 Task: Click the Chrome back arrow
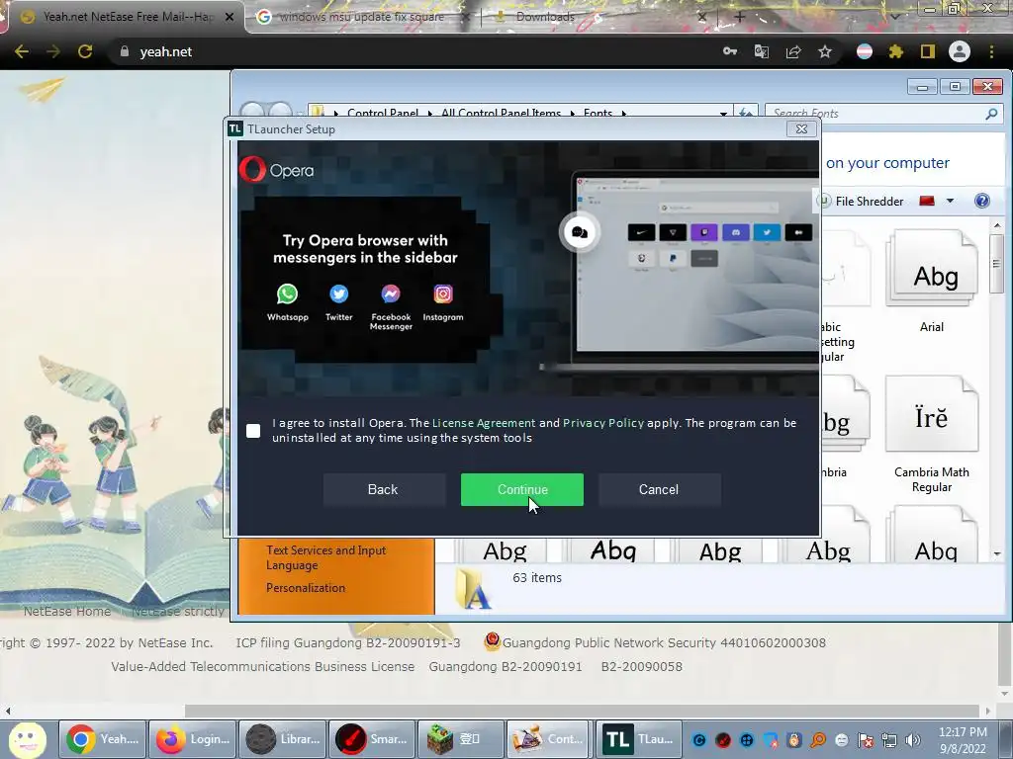tap(22, 51)
